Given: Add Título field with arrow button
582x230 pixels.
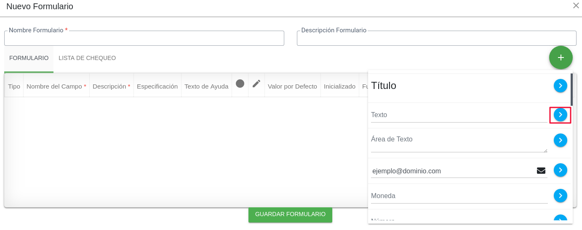Looking at the screenshot, I should click(560, 86).
